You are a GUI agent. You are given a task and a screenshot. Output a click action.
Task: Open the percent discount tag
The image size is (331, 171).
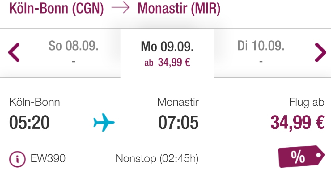(301, 156)
